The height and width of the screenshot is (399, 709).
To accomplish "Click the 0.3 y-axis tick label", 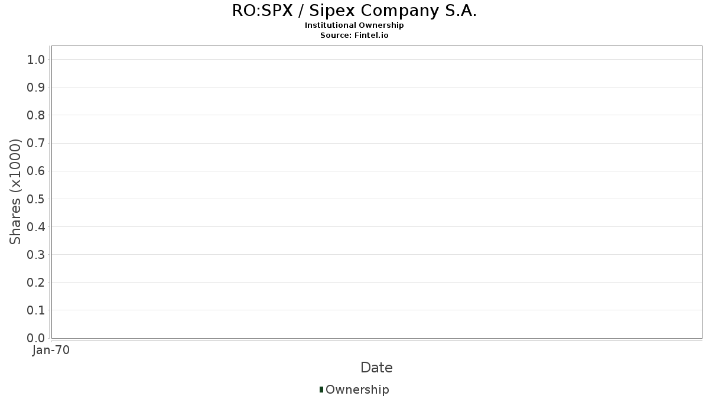I will point(35,255).
